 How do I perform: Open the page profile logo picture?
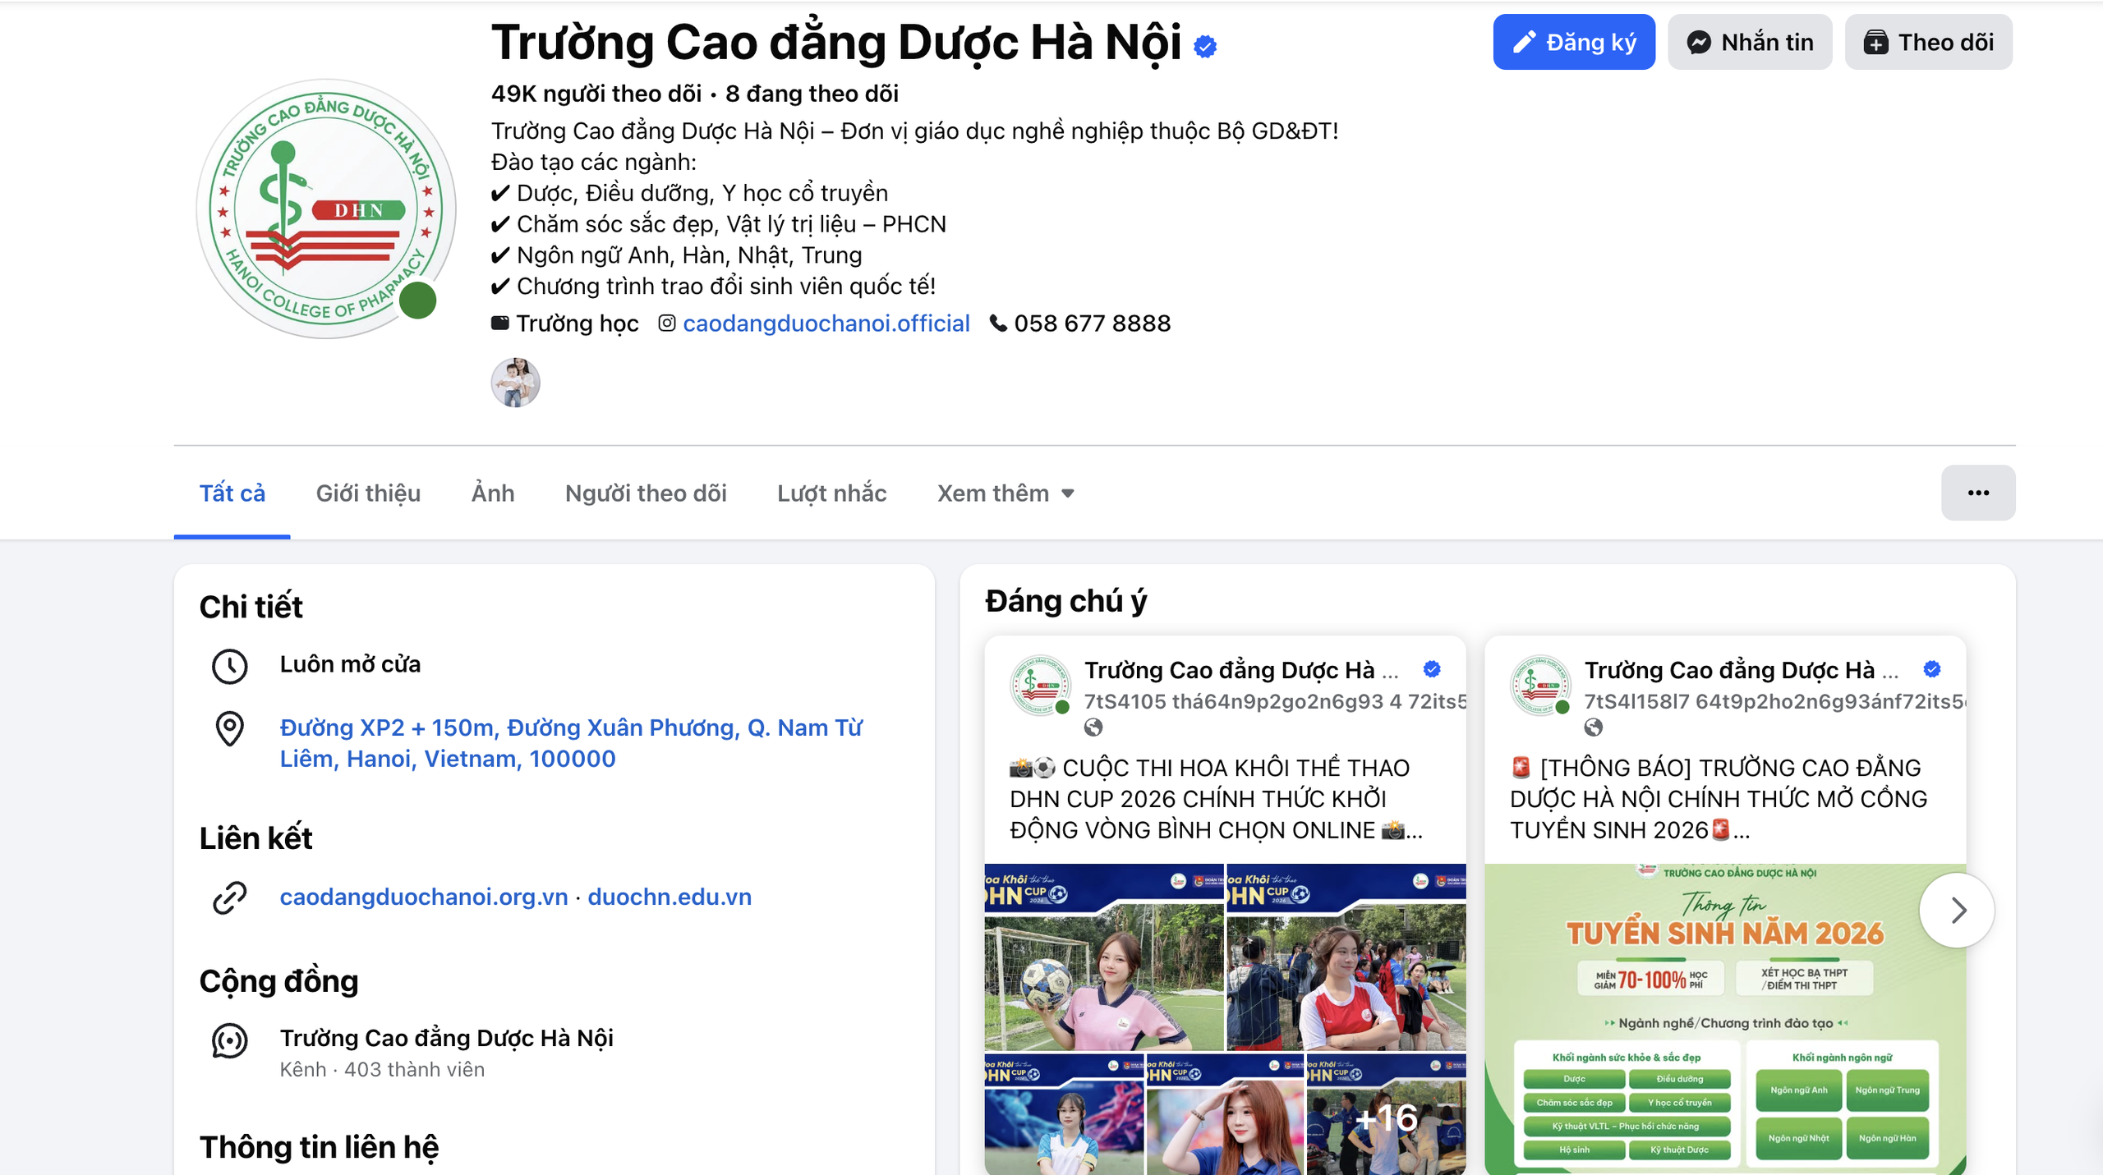(x=325, y=209)
